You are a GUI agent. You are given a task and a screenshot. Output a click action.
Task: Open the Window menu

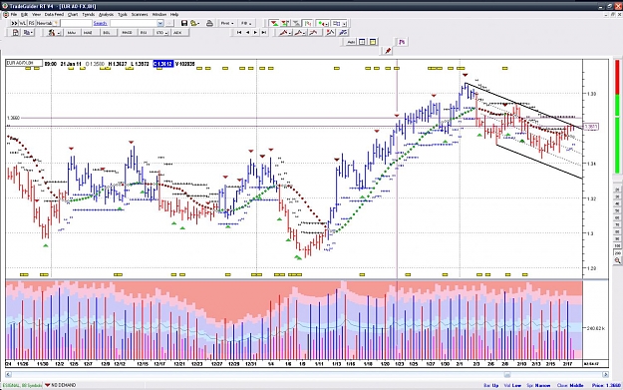coord(159,14)
